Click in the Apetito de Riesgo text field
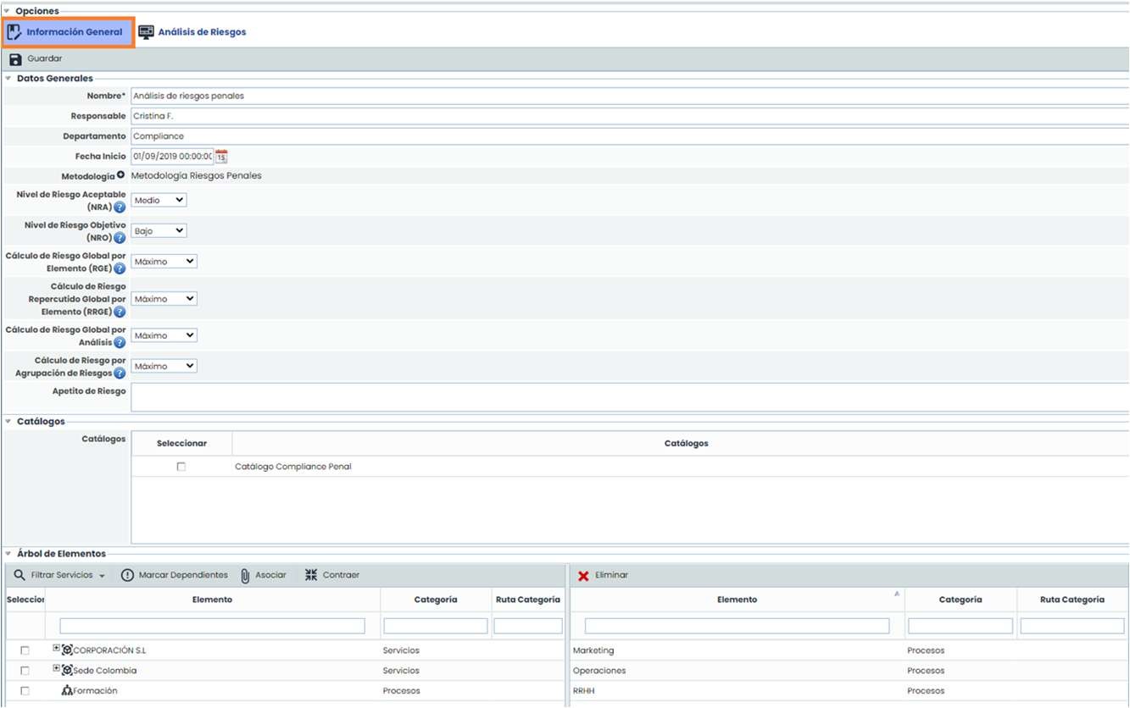The width and height of the screenshot is (1130, 708). (627, 398)
